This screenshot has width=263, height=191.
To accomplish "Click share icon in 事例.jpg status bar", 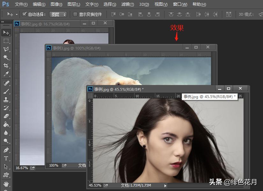I will pos(106,185).
